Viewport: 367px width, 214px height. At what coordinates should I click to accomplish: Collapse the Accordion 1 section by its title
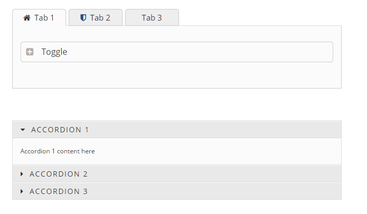(60, 130)
